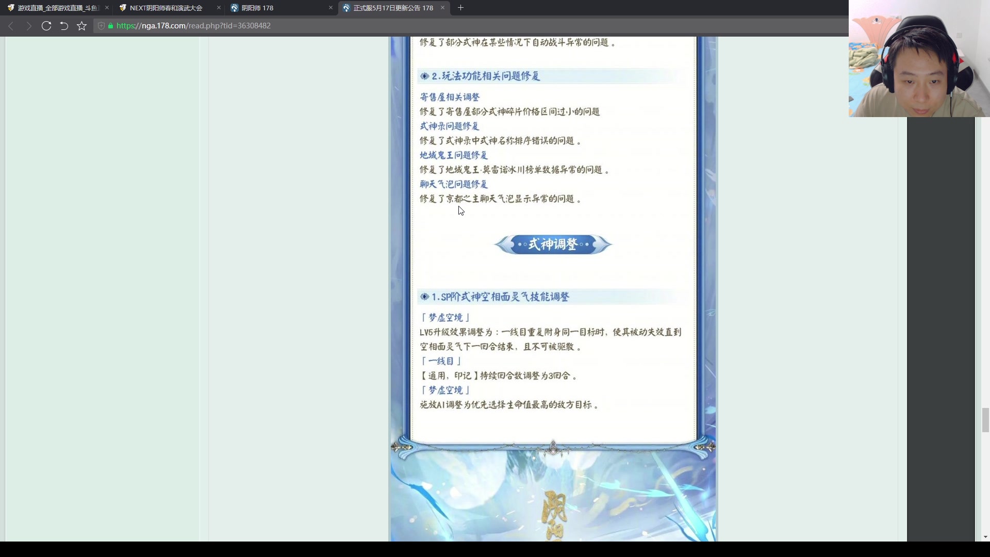Open site information via the green lock
Screen dimensions: 990x557
point(110,26)
